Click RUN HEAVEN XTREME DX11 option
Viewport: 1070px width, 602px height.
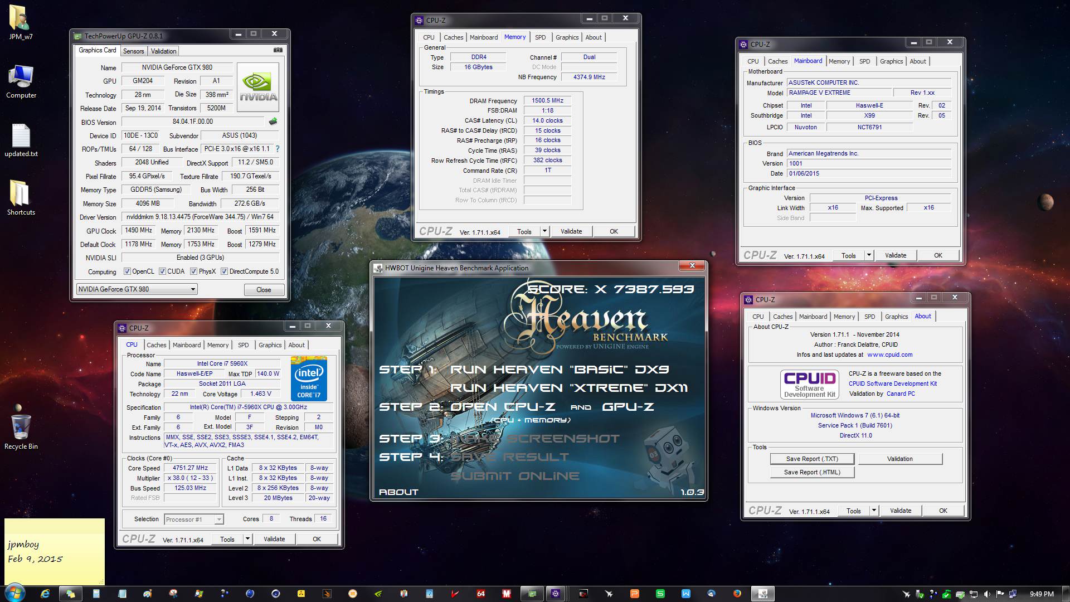568,388
